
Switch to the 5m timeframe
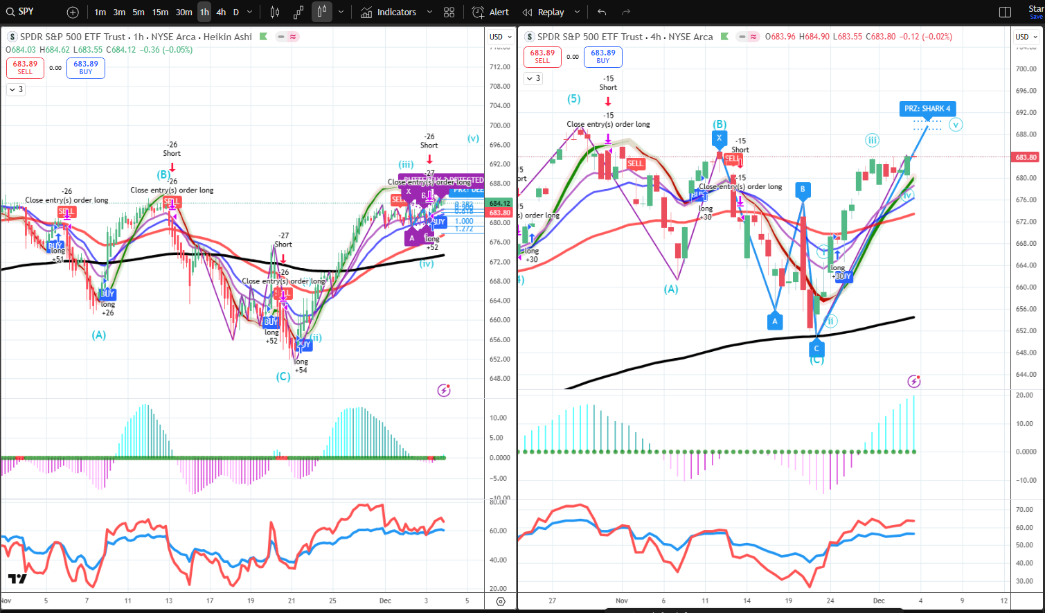pyautogui.click(x=139, y=12)
